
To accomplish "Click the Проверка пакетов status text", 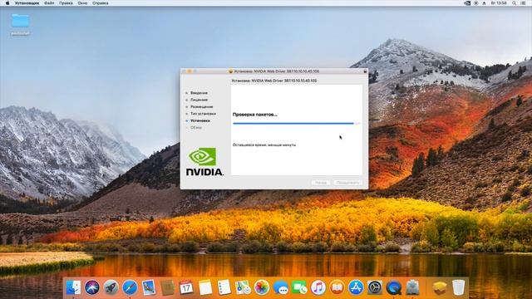I will click(255, 115).
